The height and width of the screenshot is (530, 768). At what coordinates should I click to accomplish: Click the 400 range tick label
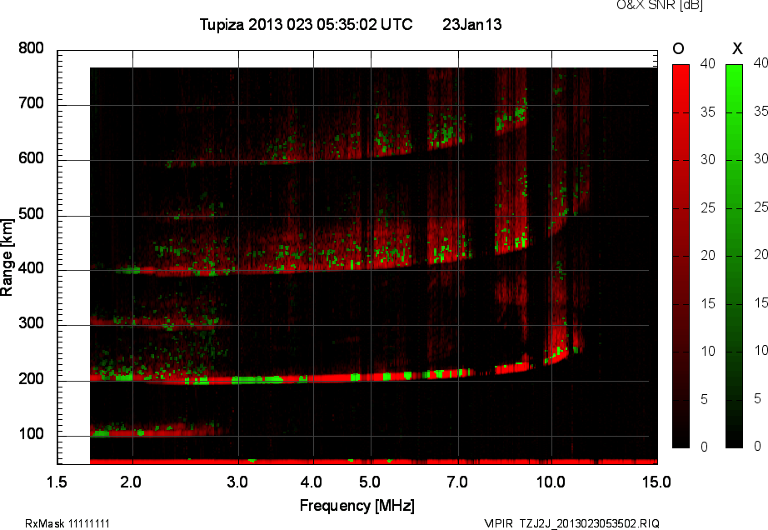coord(31,268)
